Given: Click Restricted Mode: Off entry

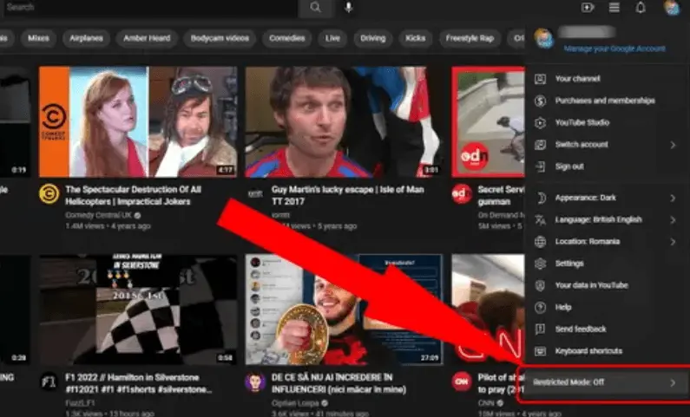Looking at the screenshot, I should point(605,382).
